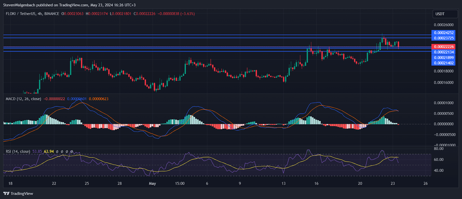Click the price change value (−3.63%)
This screenshot has width=462, height=199.
188,14
